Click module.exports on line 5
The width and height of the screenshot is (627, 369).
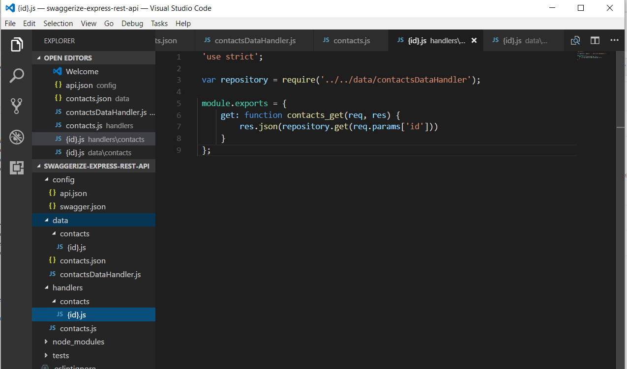(x=235, y=103)
